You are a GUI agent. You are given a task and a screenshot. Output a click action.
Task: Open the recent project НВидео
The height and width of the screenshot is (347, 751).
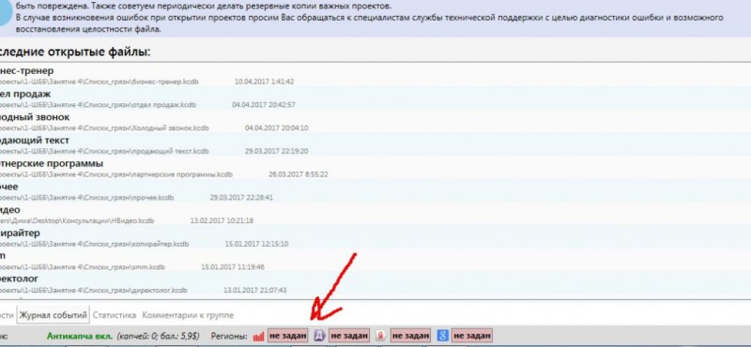click(10, 210)
